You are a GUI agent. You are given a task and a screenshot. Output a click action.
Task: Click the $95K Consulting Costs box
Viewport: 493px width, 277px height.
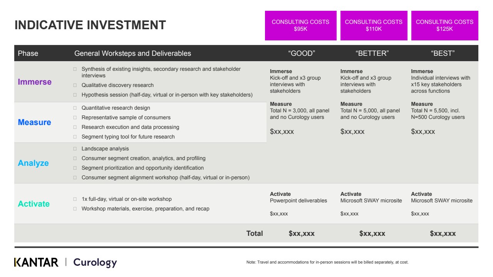coord(300,25)
